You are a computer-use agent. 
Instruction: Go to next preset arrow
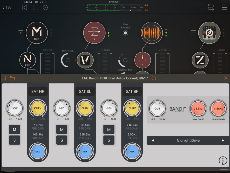pos(223,140)
